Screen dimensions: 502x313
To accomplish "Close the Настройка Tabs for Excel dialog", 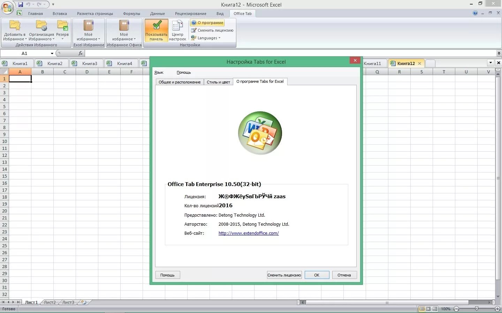I will click(355, 61).
